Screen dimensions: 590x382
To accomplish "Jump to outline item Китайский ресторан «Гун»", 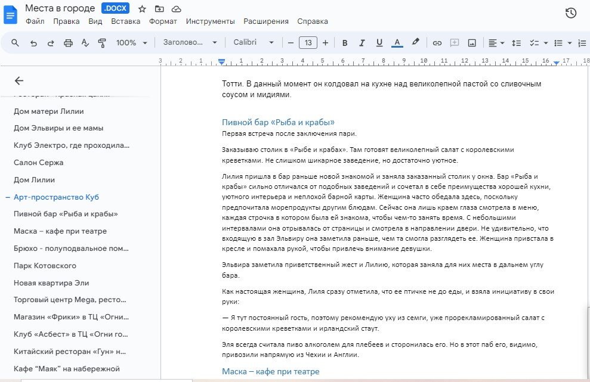I will coord(70,352).
